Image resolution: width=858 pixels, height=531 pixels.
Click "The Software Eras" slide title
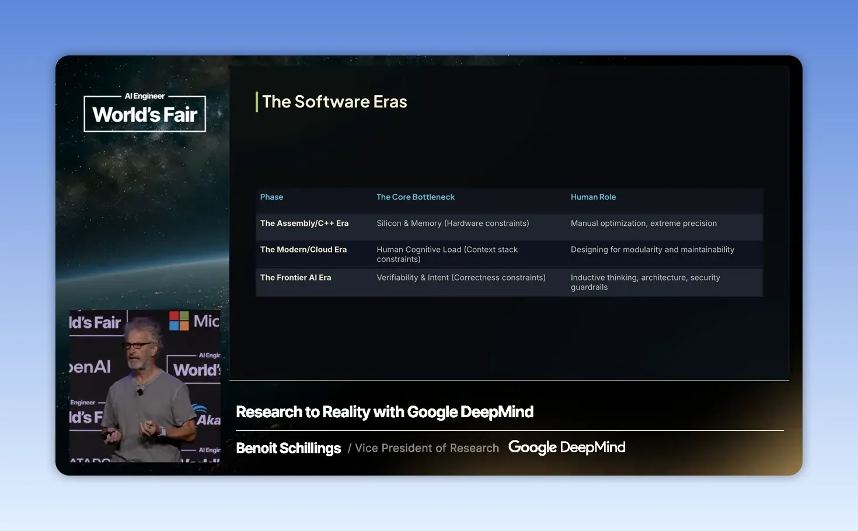tap(334, 102)
